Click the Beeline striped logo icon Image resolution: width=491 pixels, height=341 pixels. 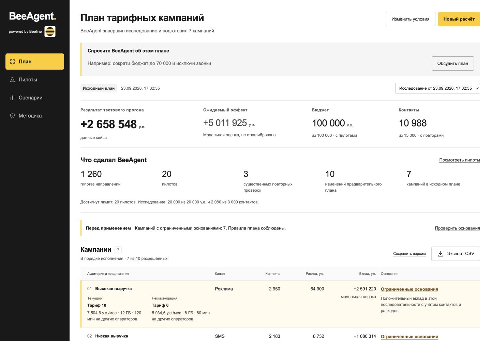(50, 31)
